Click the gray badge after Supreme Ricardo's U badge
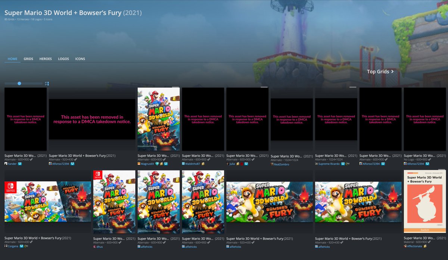Screen dimensions: 448x260 (347, 164)
